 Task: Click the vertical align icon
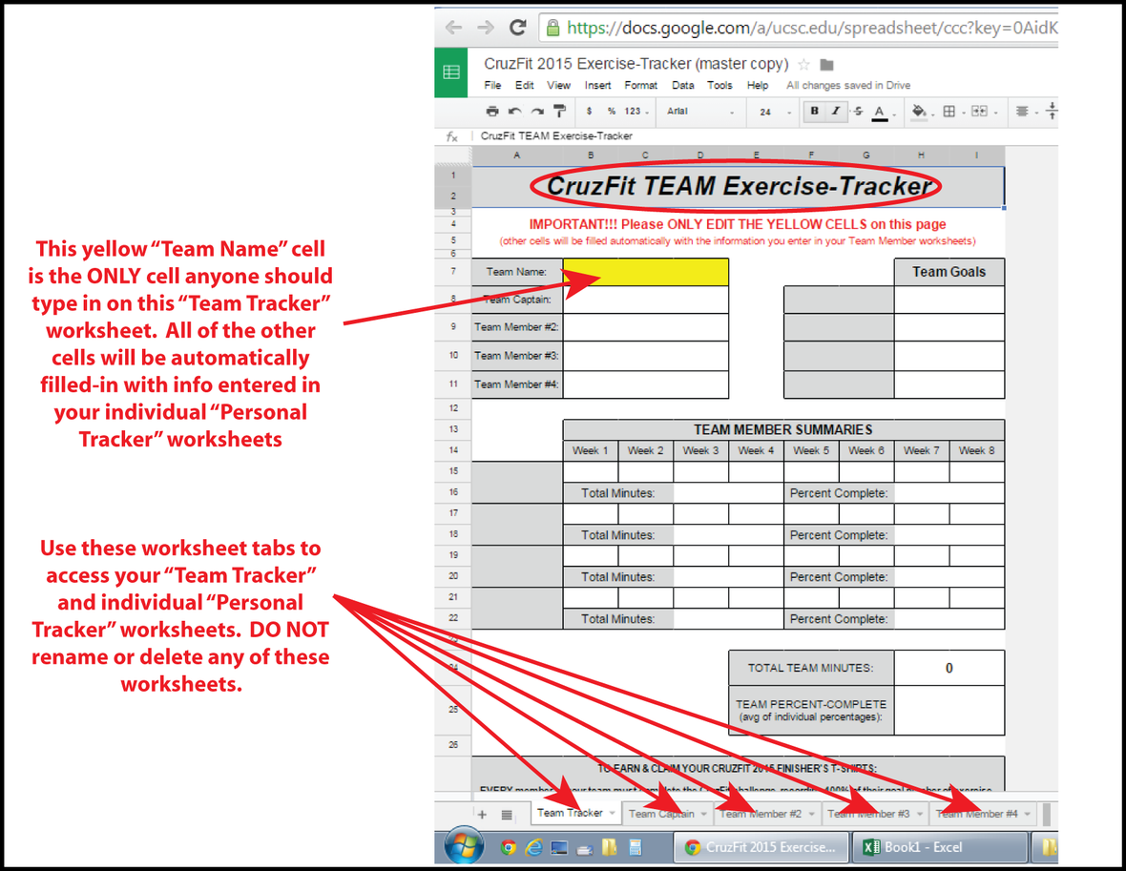tap(1052, 112)
